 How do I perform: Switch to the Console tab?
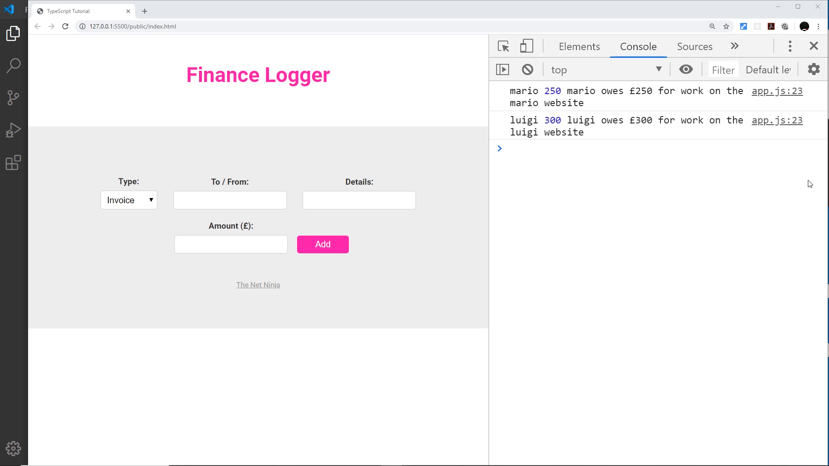tap(638, 47)
